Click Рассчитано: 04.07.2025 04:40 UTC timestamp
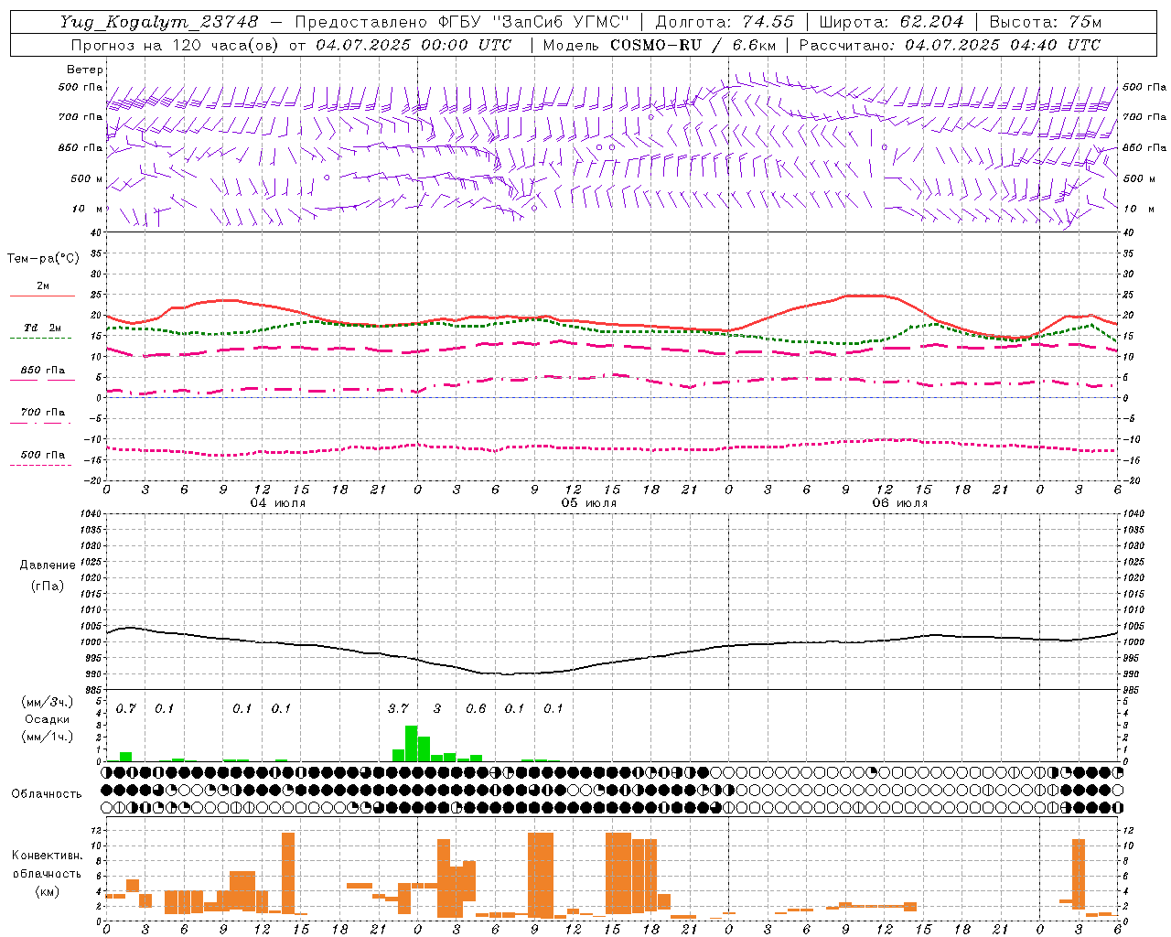 [x=950, y=45]
